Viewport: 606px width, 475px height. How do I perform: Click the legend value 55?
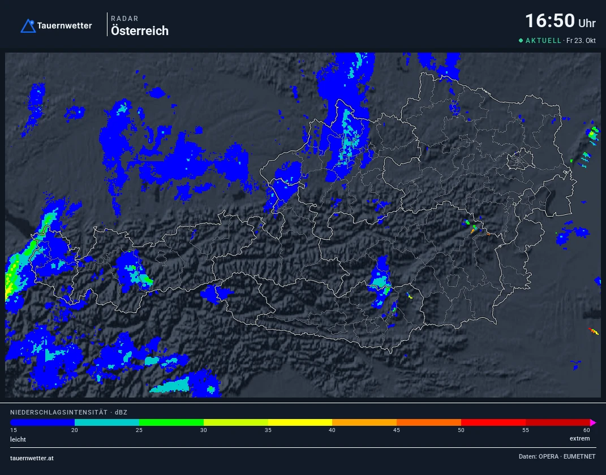point(526,430)
